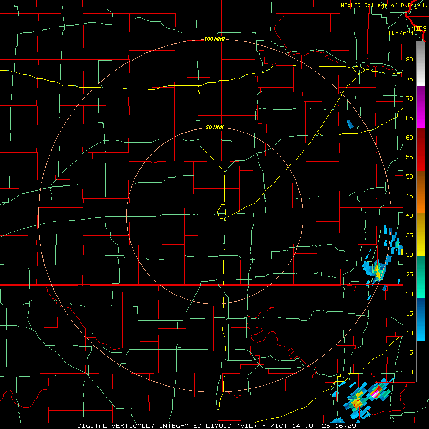Click the 50 value on the scale
The image size is (429, 429).
[409, 177]
